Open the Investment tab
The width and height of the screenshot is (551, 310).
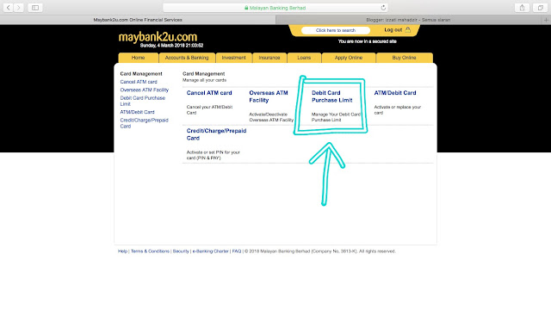pyautogui.click(x=233, y=58)
